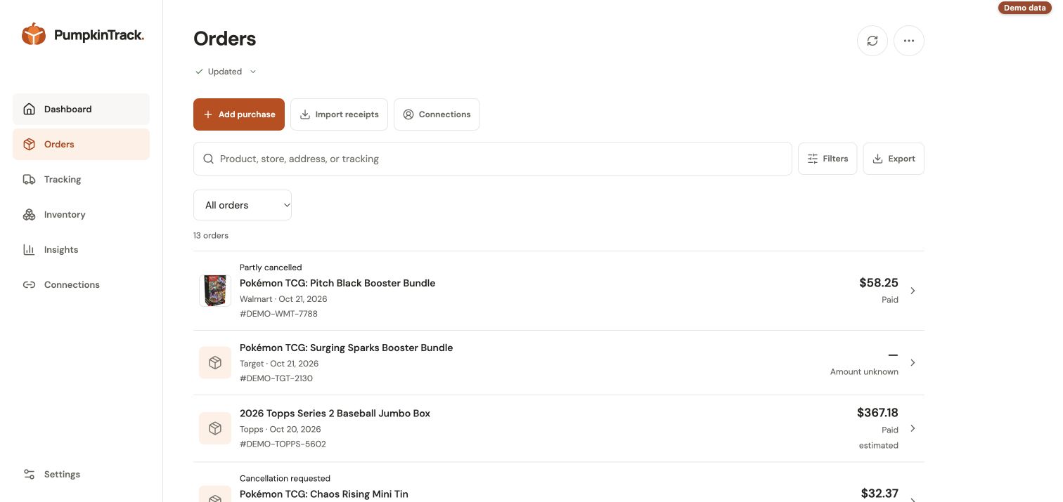Click the Orders page heading
This screenshot has width=1063, height=502.
(225, 39)
